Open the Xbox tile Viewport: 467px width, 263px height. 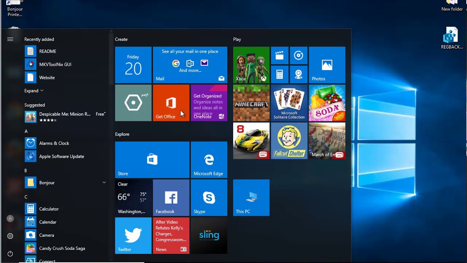(x=251, y=65)
